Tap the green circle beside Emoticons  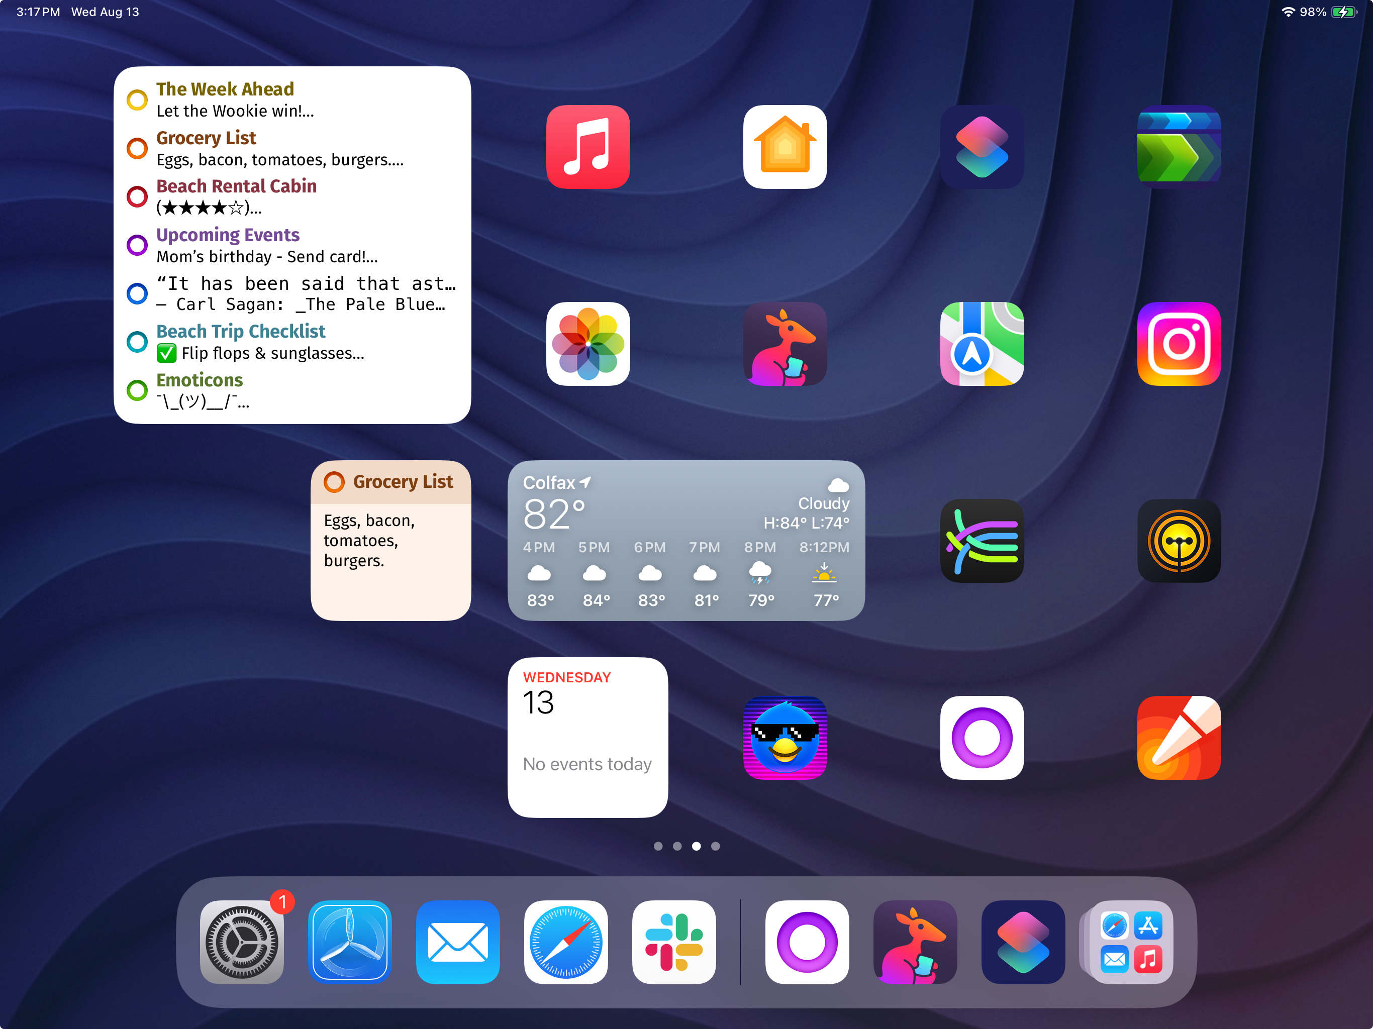tap(137, 390)
